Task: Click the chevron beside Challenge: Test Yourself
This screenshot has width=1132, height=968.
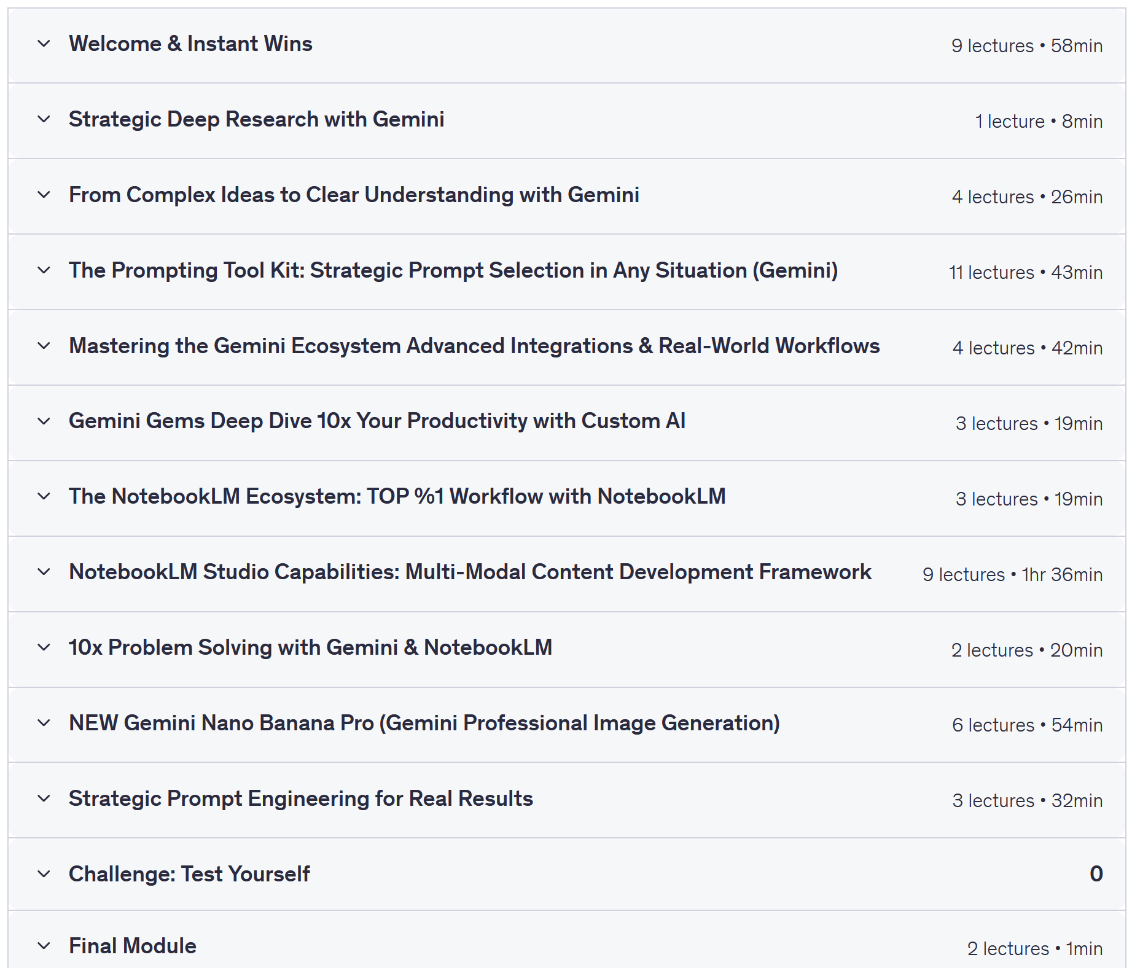Action: pyautogui.click(x=44, y=874)
